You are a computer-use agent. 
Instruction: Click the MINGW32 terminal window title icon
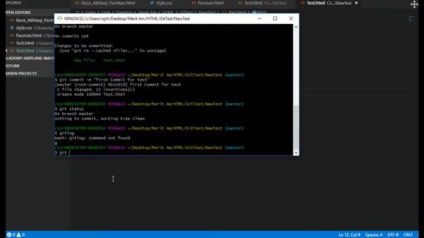60,19
